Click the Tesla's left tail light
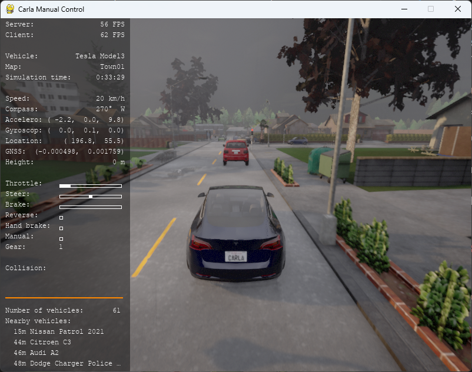Image resolution: width=472 pixels, height=372 pixels. click(202, 244)
